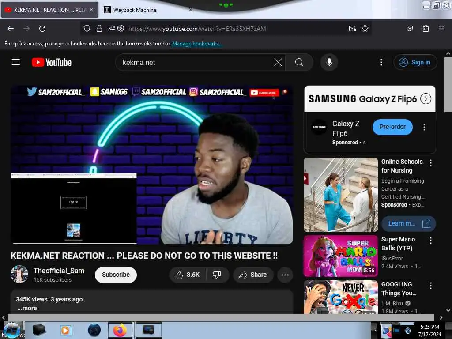Click the video title KEKMA.NET REACTION
452x339 pixels.
coord(144,256)
